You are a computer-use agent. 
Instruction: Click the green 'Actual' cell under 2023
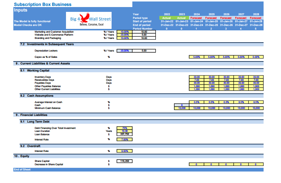(182, 18)
